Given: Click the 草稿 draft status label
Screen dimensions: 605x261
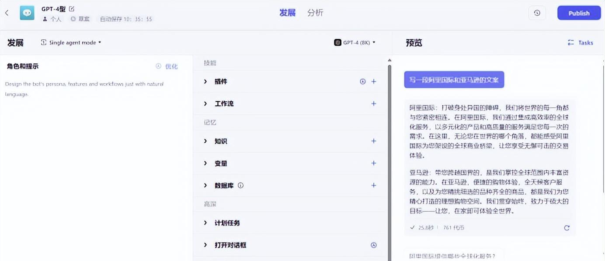Looking at the screenshot, I should click(80, 19).
